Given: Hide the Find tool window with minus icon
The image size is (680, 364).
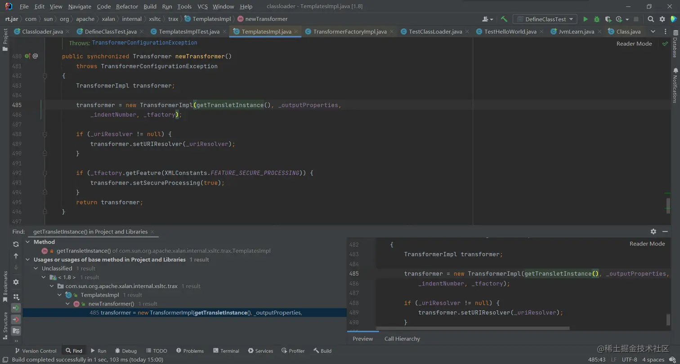Looking at the screenshot, I should pyautogui.click(x=665, y=232).
